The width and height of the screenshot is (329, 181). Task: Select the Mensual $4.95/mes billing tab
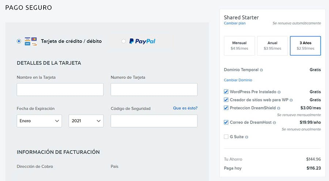(239, 46)
